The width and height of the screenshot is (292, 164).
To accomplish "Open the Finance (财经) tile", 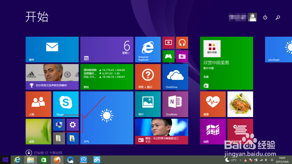I will (x=107, y=77).
